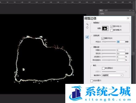Toggle the Remember Settings checkbox
This screenshot has height=103, width=136.
point(92,81)
